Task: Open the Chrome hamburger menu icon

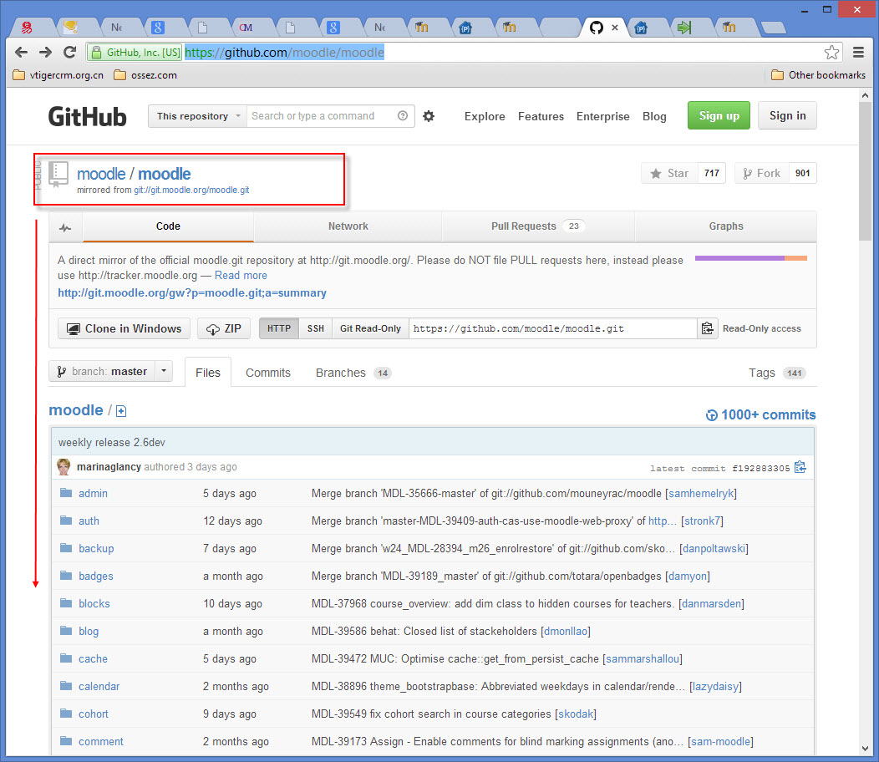Action: 858,53
